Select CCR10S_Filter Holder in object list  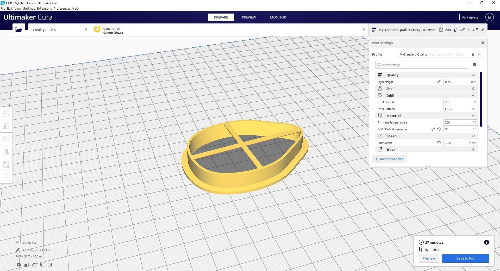(x=37, y=250)
